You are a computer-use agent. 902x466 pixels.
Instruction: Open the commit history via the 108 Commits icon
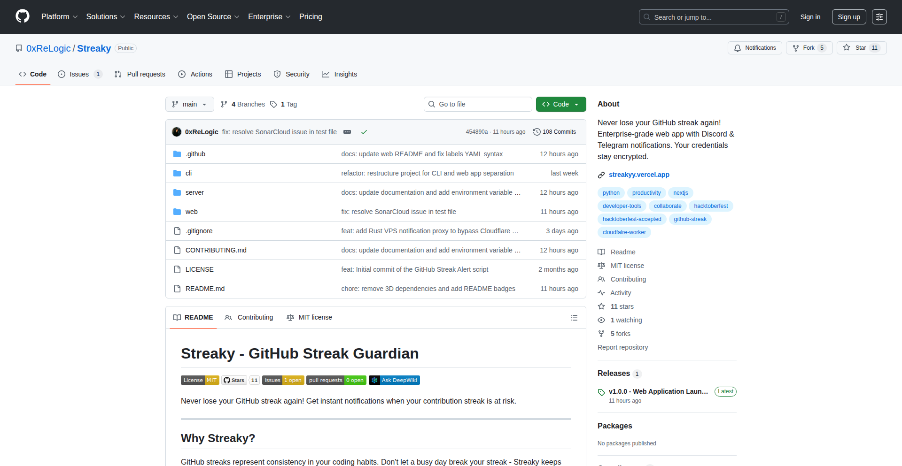(537, 132)
